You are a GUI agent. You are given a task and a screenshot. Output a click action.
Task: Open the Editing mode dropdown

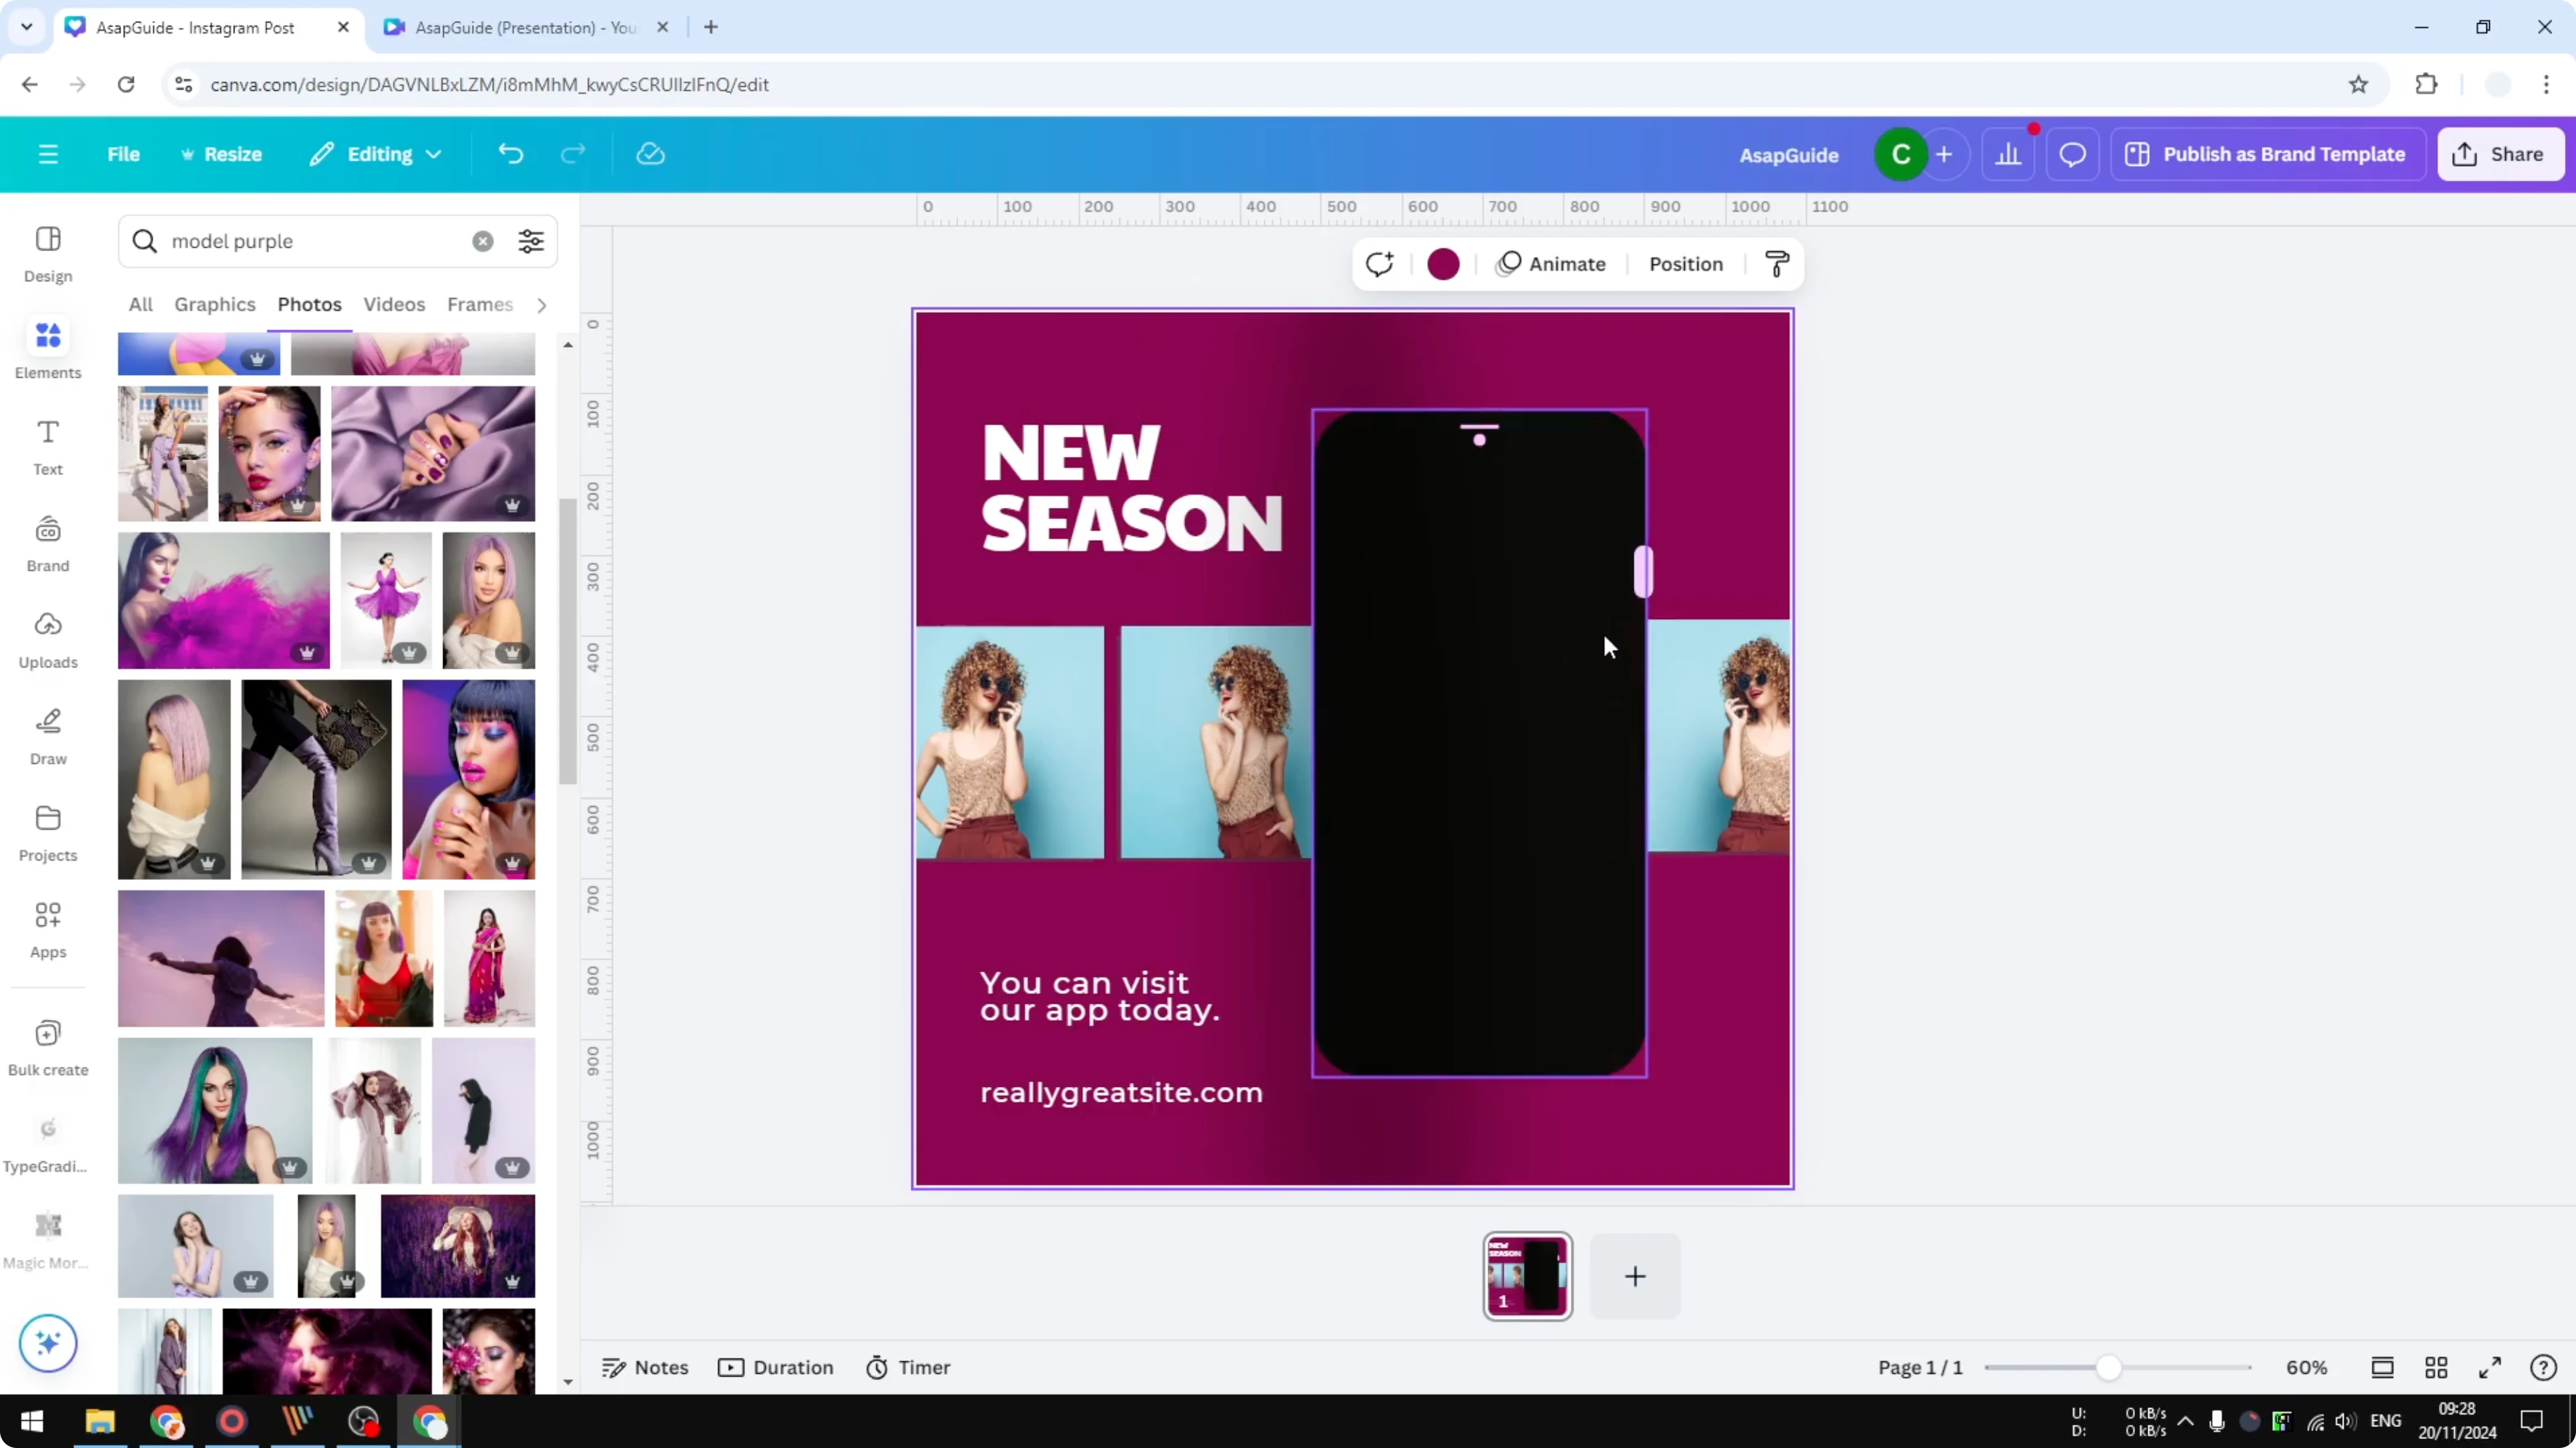(x=375, y=153)
